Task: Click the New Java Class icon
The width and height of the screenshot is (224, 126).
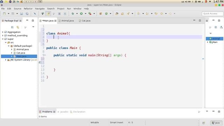Action: click(106, 14)
